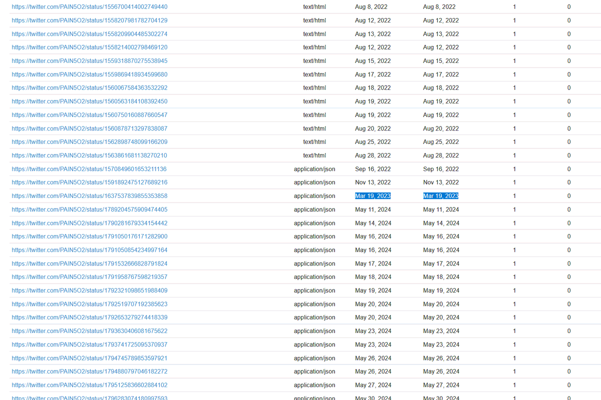Open tweet link ending 1794745789853597921
The width and height of the screenshot is (601, 400).
click(x=90, y=358)
